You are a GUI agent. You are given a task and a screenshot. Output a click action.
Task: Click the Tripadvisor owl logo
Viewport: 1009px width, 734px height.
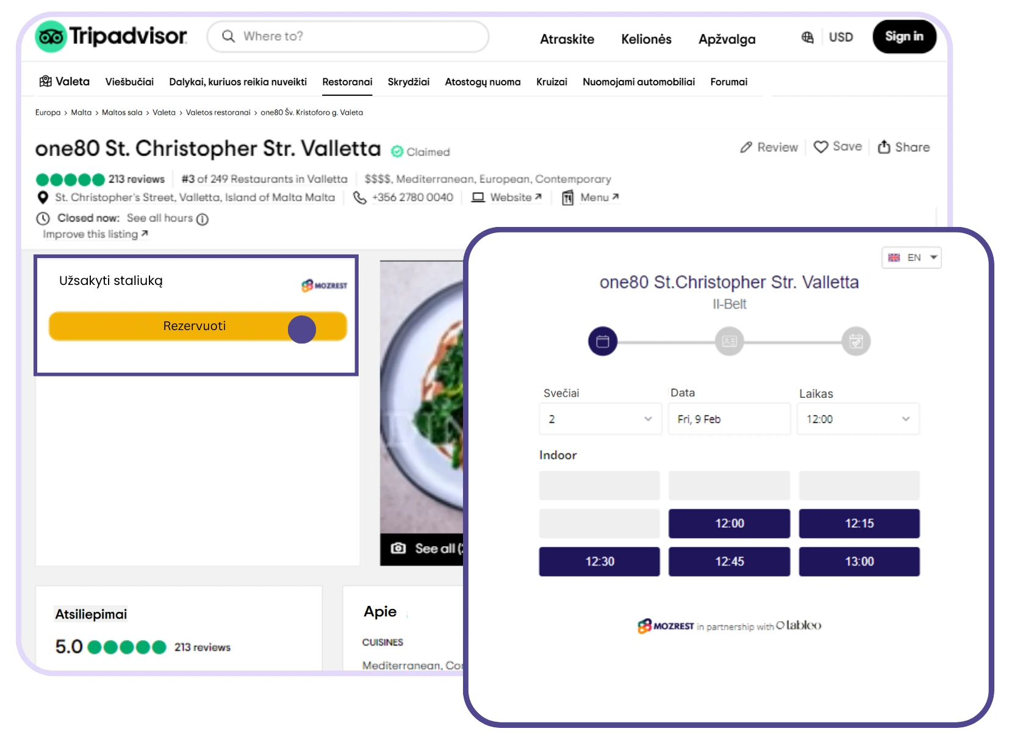51,37
